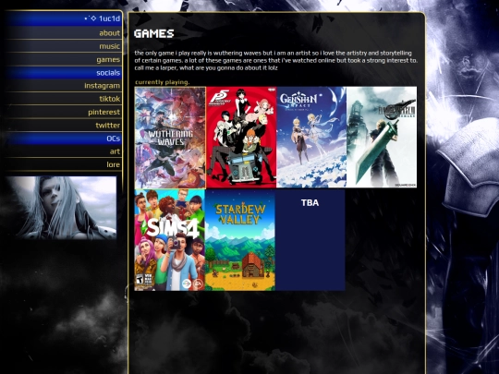The width and height of the screenshot is (499, 374).
Task: Open the music page
Action: (109, 46)
